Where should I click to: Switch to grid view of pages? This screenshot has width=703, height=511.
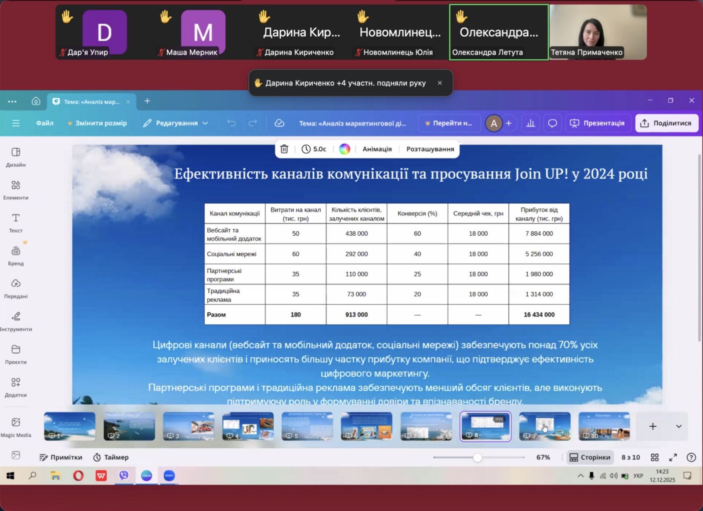pyautogui.click(x=655, y=457)
